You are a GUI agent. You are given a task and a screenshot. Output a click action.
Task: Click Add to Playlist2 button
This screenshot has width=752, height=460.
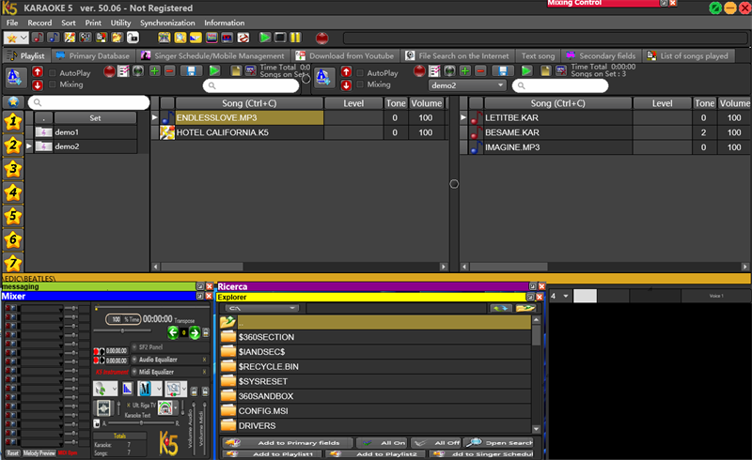point(374,453)
